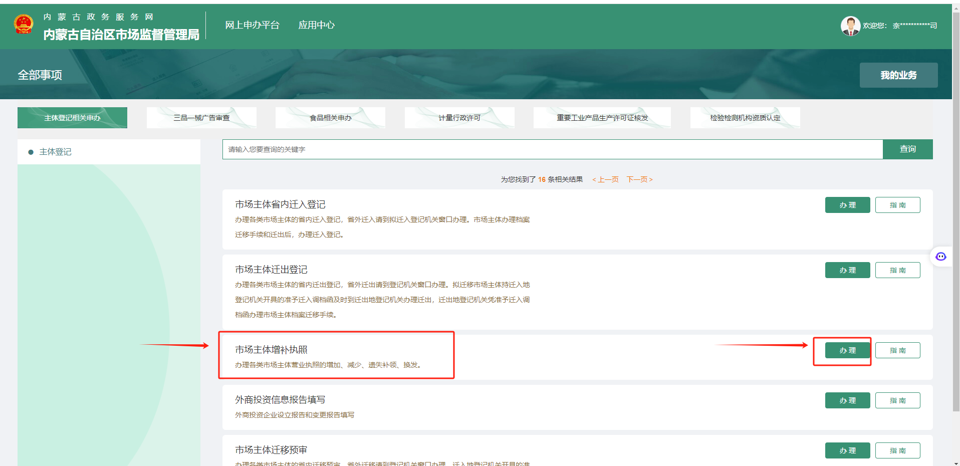
Task: Open 应用中心 in the top navigation
Action: click(x=316, y=25)
